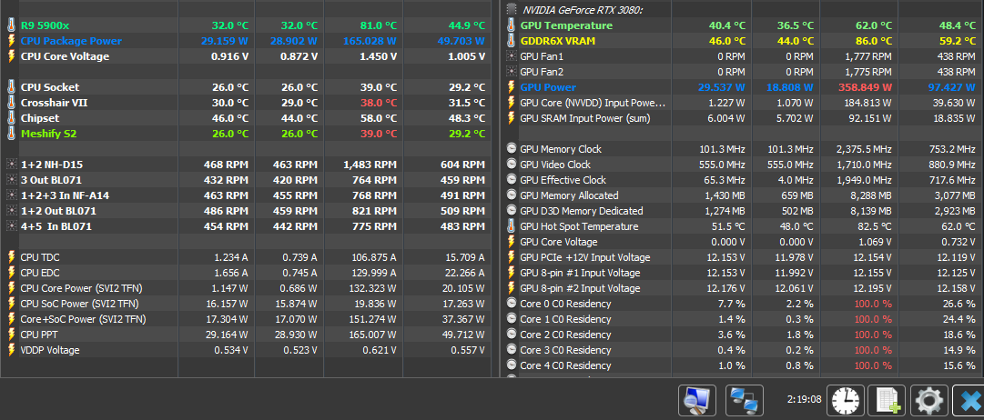Select Core+SoC Power (SVI2 TFN) label
Screen dimensions: 984x420
pyautogui.click(x=84, y=319)
